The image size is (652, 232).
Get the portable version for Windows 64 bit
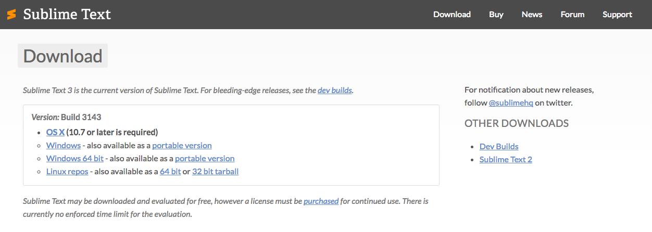[205, 158]
